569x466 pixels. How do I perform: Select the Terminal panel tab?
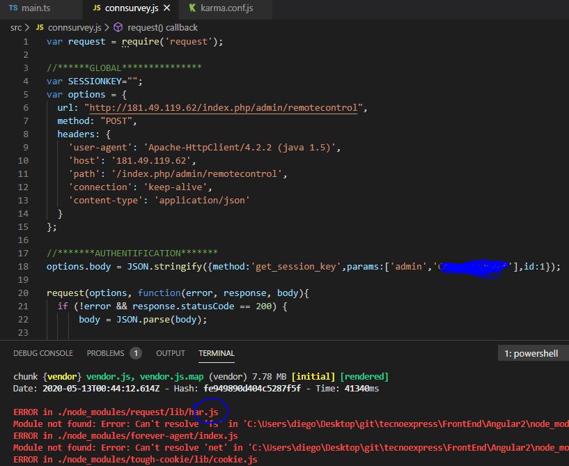tap(217, 353)
